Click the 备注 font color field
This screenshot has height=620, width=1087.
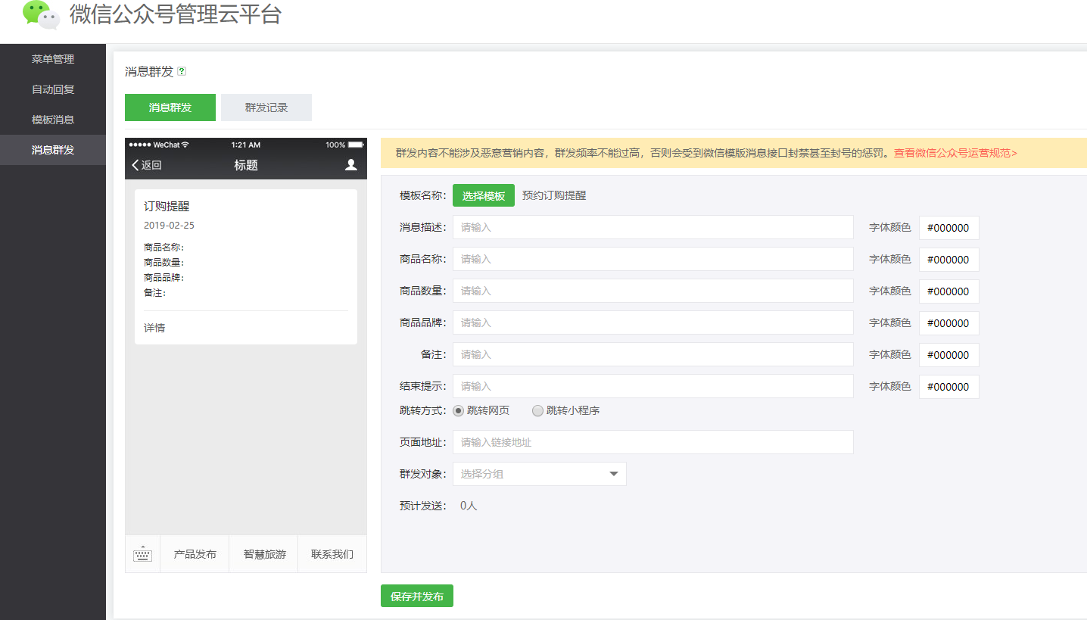coord(948,355)
